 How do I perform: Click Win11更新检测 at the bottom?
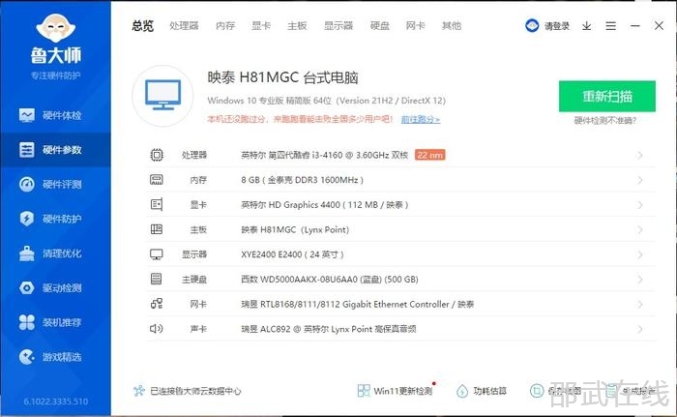click(x=395, y=392)
